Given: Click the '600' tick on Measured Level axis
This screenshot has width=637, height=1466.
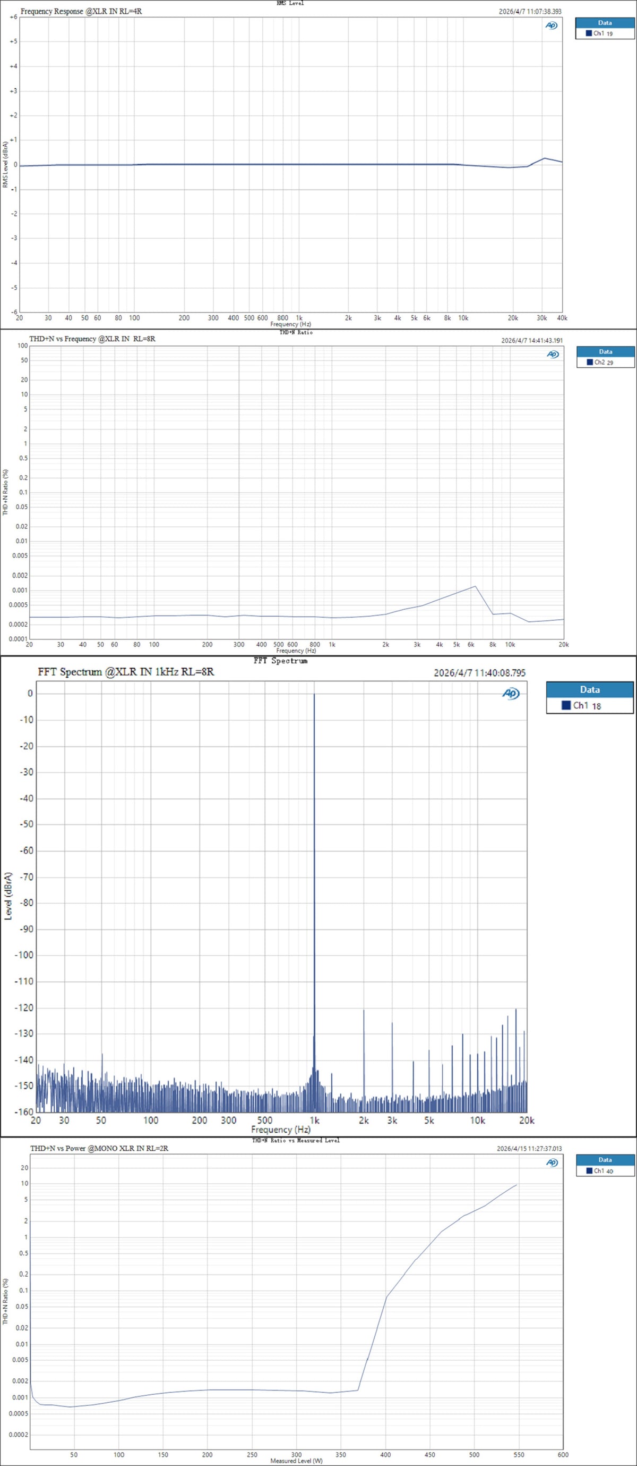Looking at the screenshot, I should click(563, 1455).
